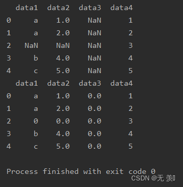
Task: Select letter b in the filled table
Action: click(36, 134)
